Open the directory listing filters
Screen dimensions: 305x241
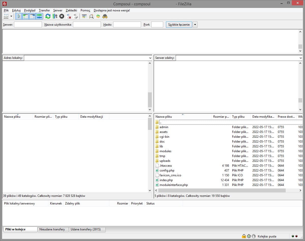(84, 16)
